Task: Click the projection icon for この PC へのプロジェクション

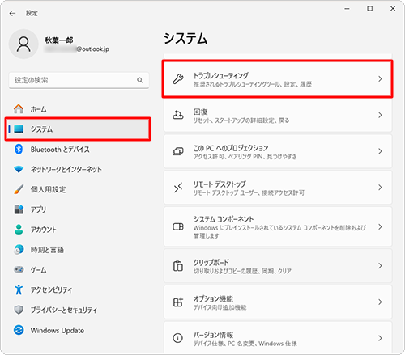Action: 178,151
